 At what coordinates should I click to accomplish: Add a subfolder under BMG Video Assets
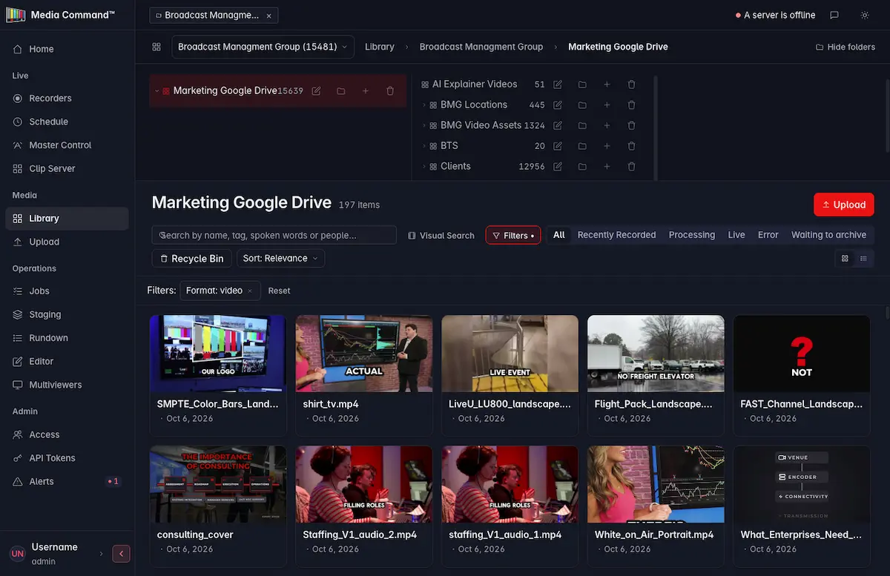pyautogui.click(x=607, y=125)
